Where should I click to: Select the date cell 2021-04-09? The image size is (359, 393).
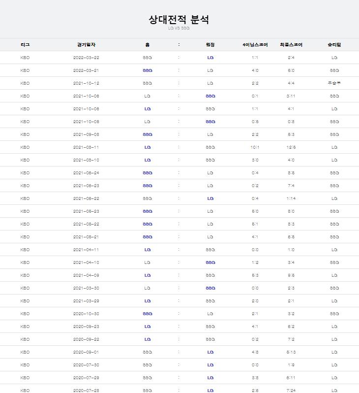tap(86, 275)
